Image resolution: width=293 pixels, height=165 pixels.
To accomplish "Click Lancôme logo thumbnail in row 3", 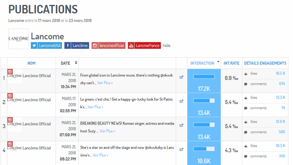I will click(14, 124).
